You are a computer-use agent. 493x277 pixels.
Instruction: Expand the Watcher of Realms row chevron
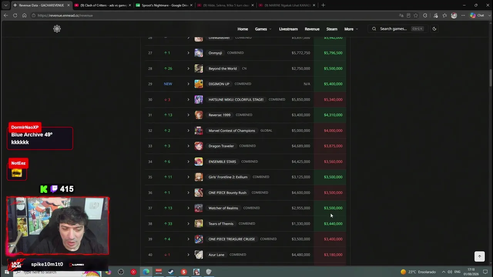[188, 208]
